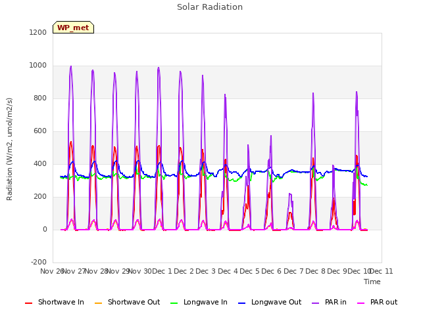Click the Dec 4 x-axis date label
The width and height of the screenshot is (421, 315).
point(228,271)
